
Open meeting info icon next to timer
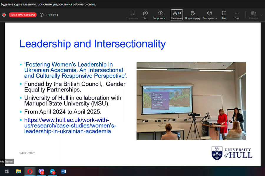click(42, 15)
